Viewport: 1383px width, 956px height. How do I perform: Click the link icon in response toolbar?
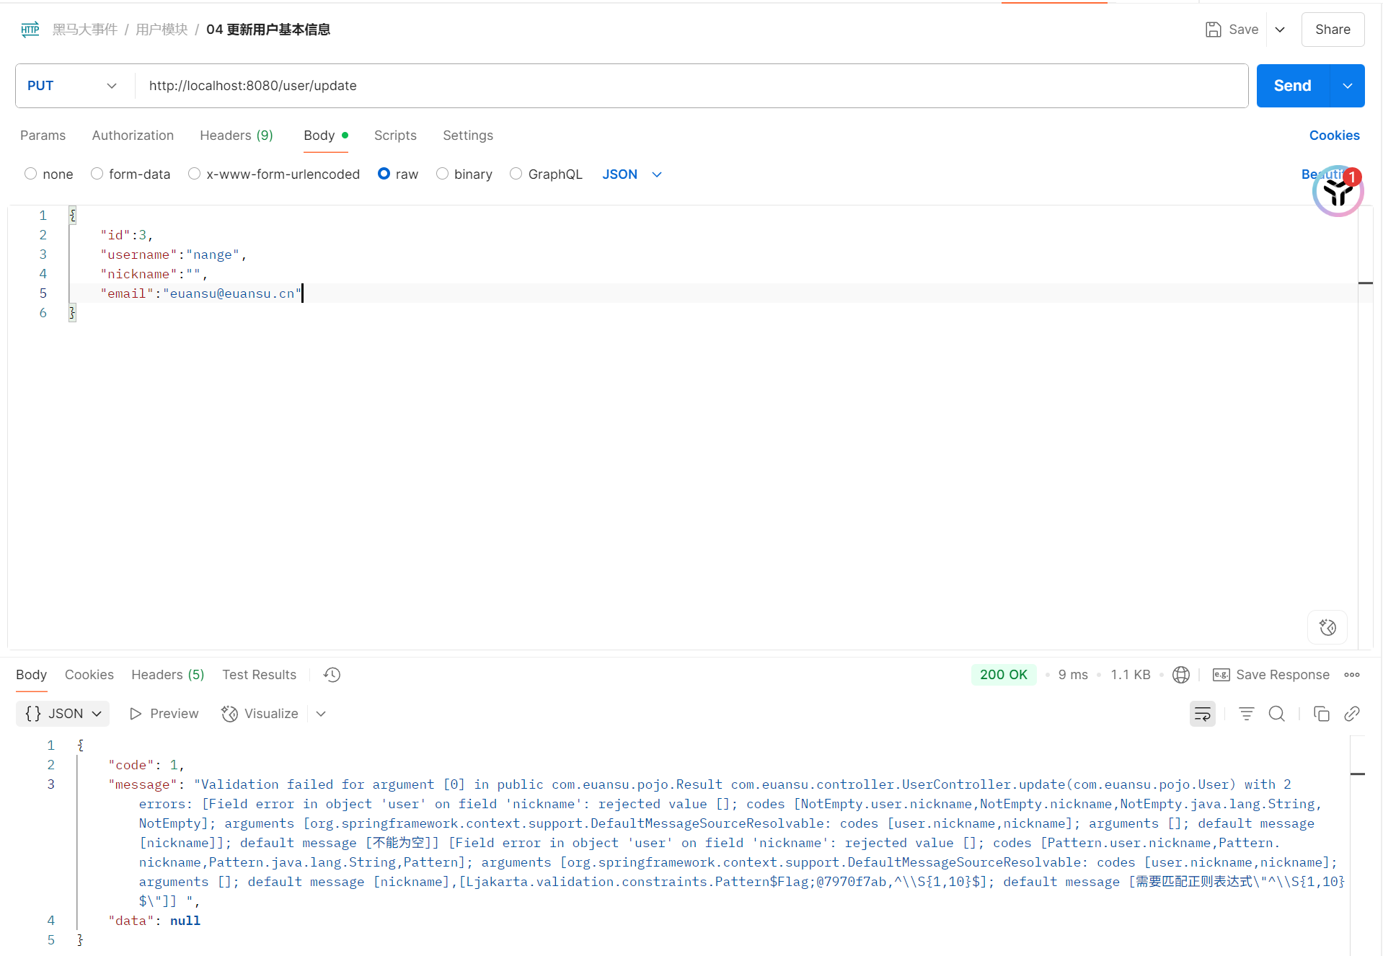1352,714
